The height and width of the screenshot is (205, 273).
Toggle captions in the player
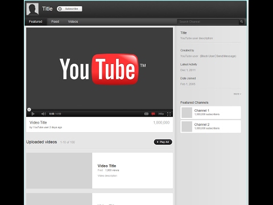click(x=146, y=114)
